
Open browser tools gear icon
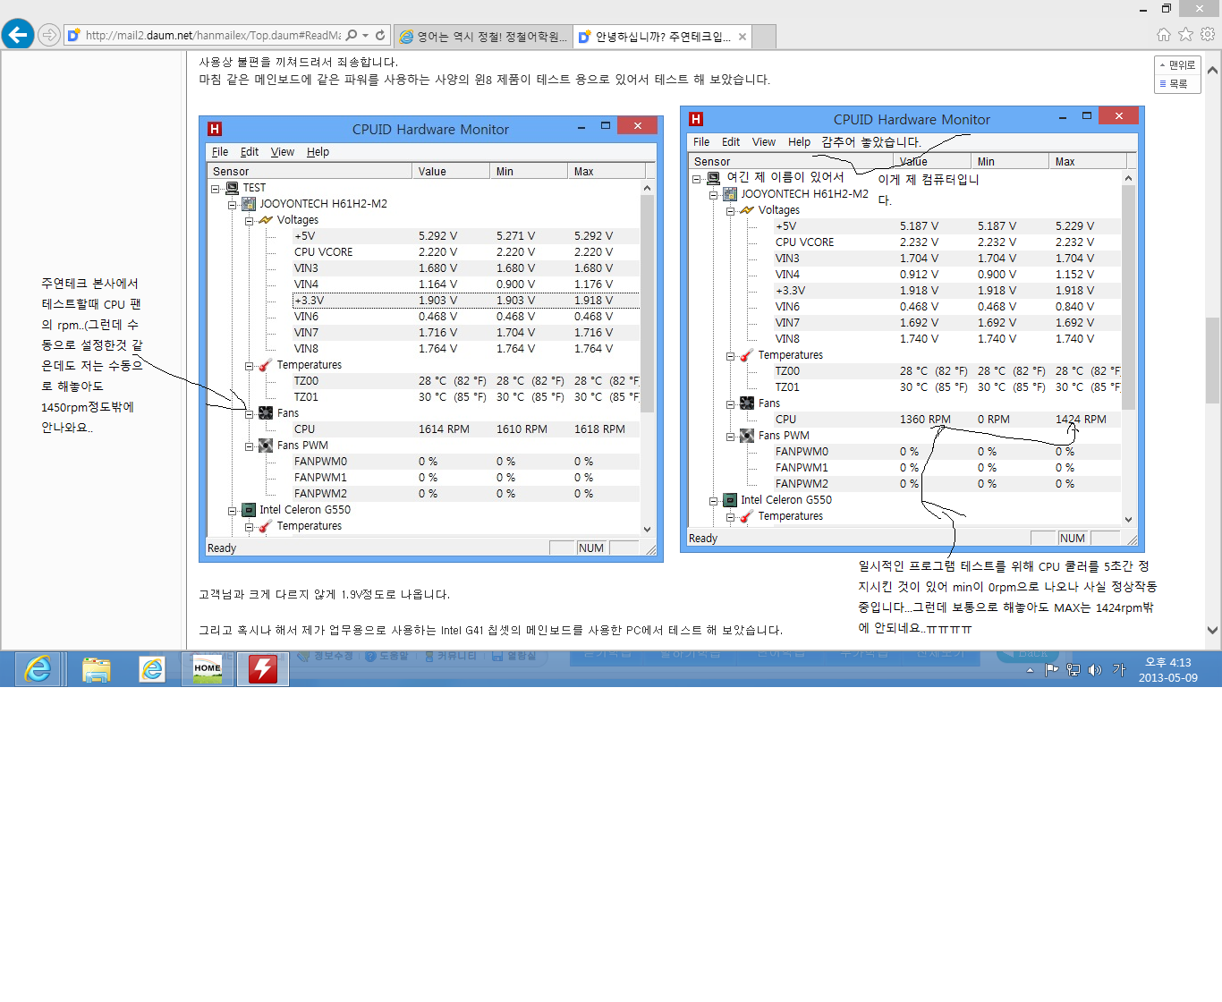tap(1208, 35)
